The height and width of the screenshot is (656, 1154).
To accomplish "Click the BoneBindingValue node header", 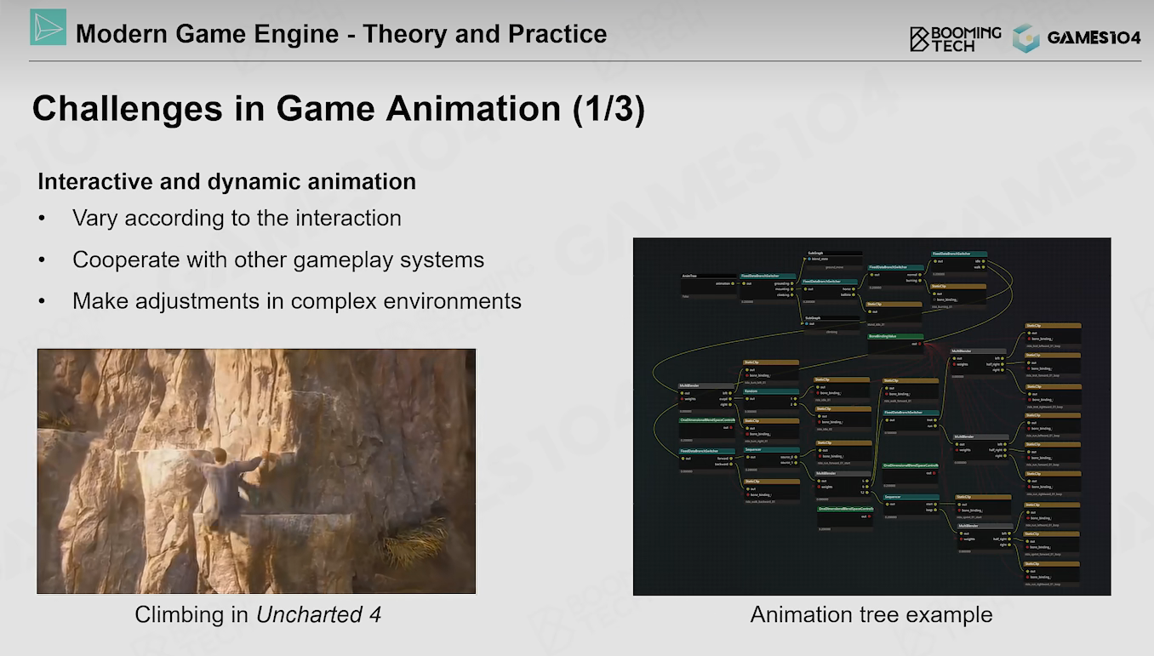I will (x=895, y=336).
